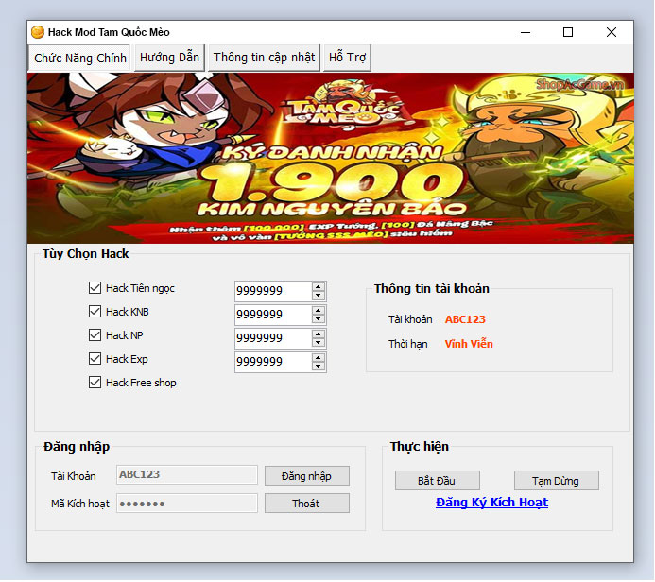Toggle Hack Tiên ngọc checkbox

[x=95, y=287]
